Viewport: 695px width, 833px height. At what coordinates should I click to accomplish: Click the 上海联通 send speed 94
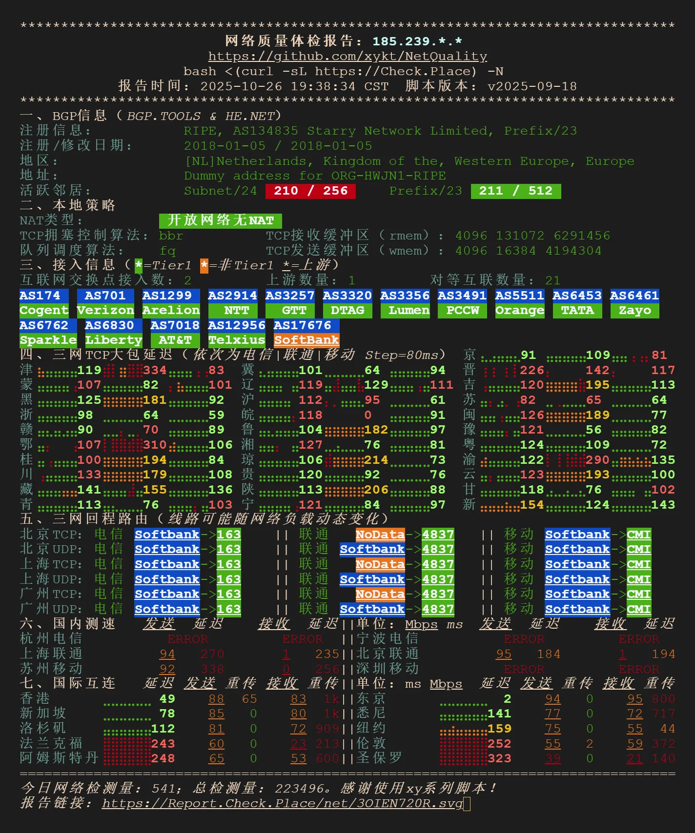click(x=167, y=654)
